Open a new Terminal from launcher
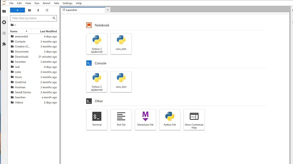Image resolution: width=293 pixels, height=164 pixels. pos(97,120)
